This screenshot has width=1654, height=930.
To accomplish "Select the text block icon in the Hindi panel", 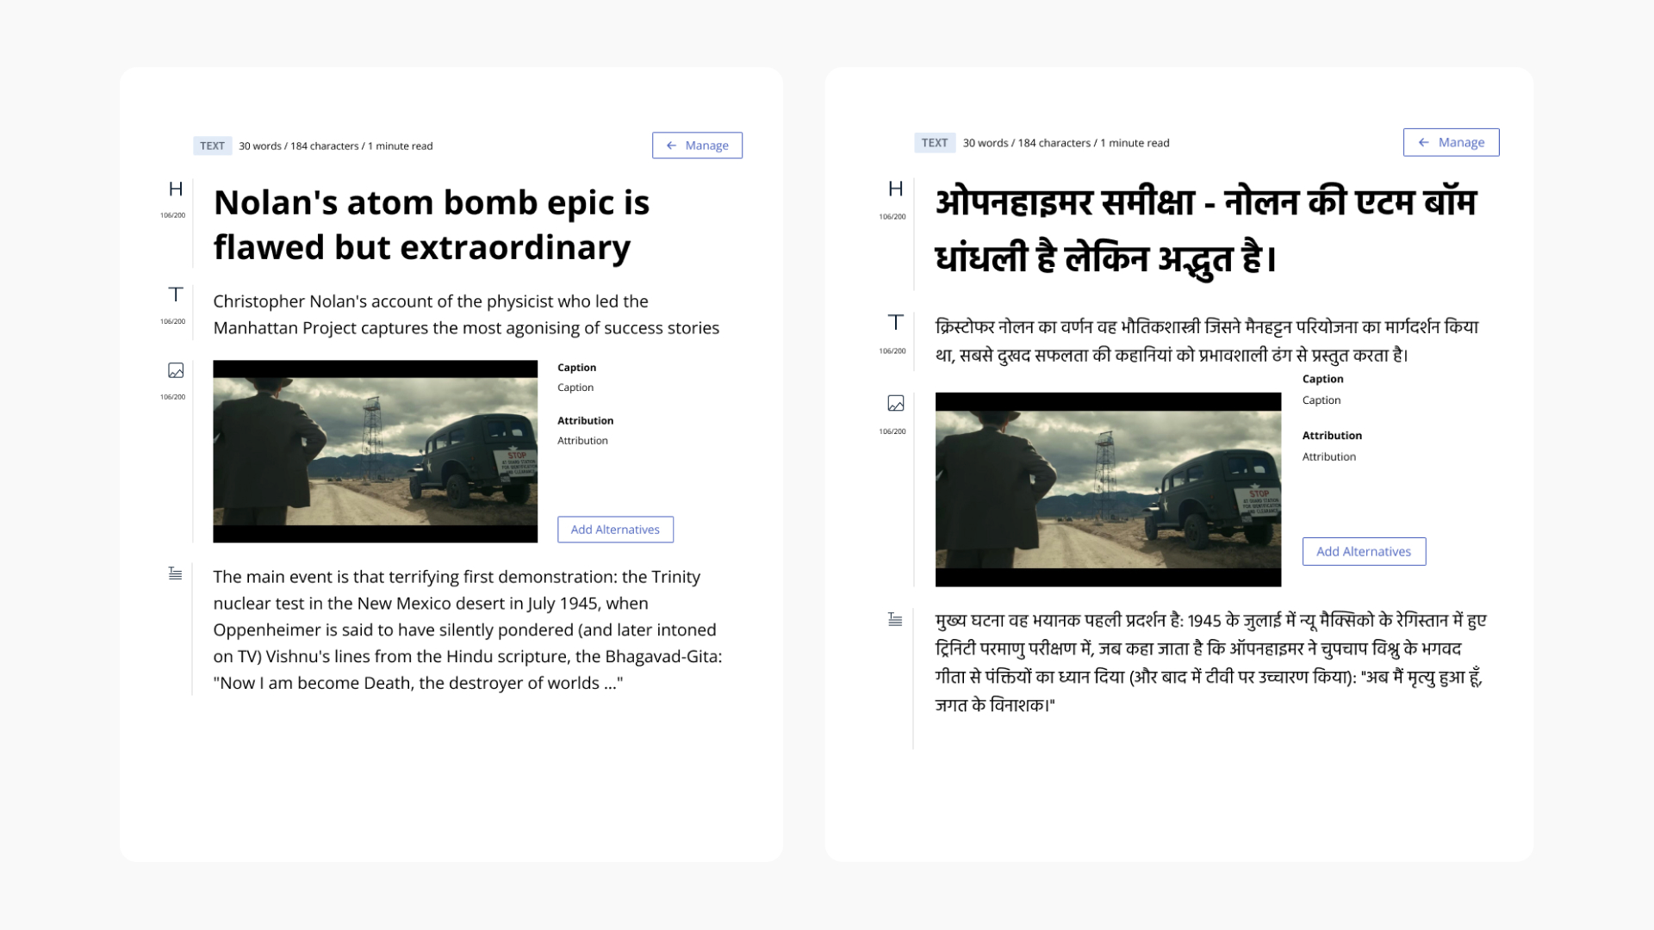I will [x=896, y=323].
